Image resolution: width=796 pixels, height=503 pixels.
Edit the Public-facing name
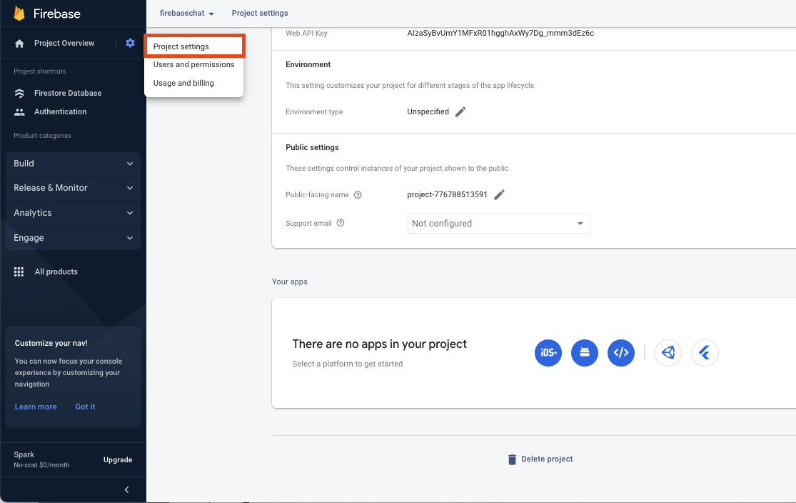pyautogui.click(x=499, y=194)
